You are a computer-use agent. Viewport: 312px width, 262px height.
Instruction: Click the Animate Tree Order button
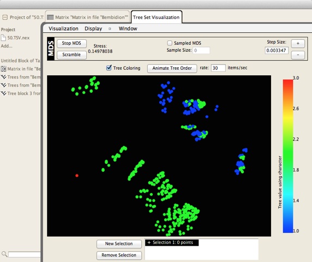tap(172, 68)
